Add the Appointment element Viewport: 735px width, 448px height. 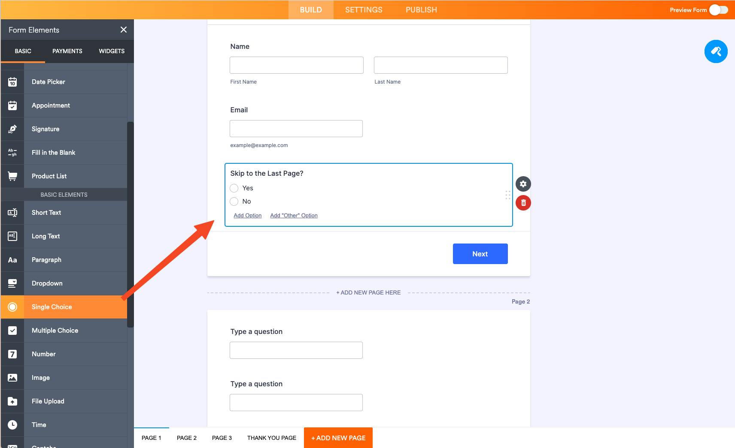64,105
